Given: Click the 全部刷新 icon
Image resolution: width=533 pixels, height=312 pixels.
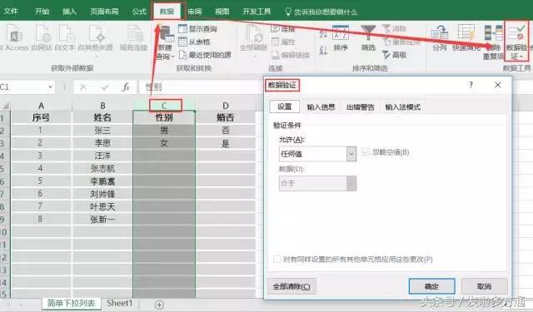Looking at the screenshot, I should coord(253,40).
